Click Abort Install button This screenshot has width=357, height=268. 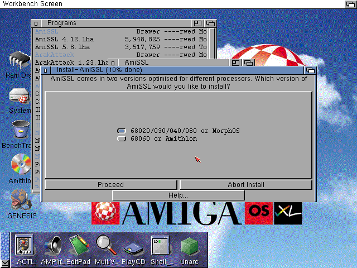pyautogui.click(x=246, y=185)
